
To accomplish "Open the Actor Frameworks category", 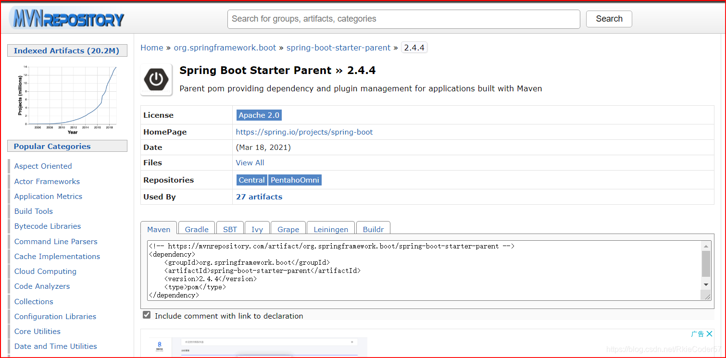I will (47, 181).
